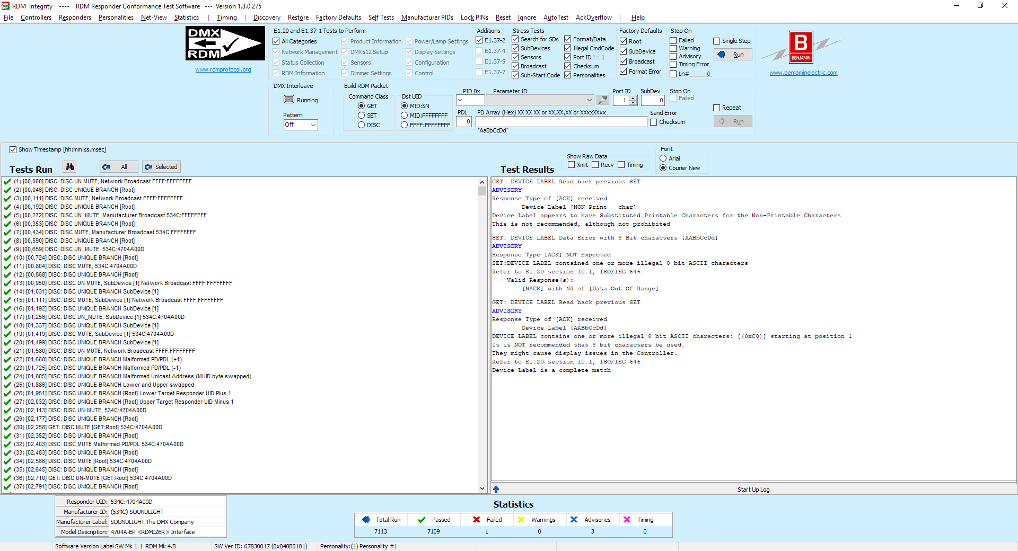Expand the Parameter ID combo box

click(x=589, y=100)
